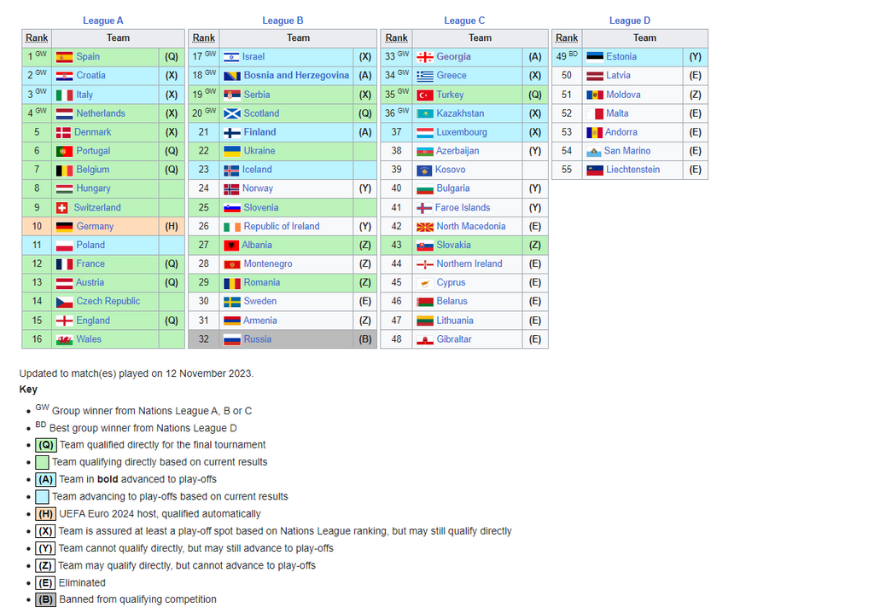
Task: Click the grey (B) key swatch
Action: 46,600
